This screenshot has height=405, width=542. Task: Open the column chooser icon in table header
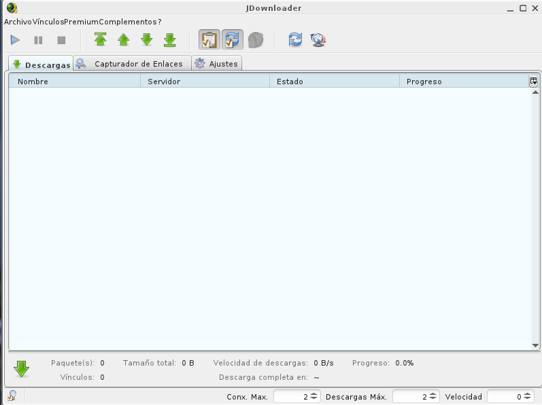(x=533, y=81)
